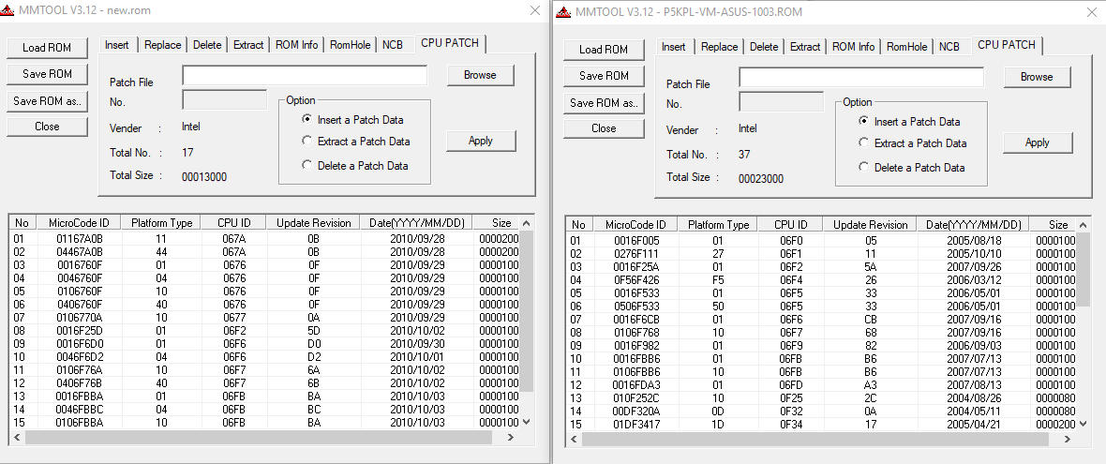This screenshot has width=1106, height=464.
Task: Click scroll up arrow in new.rom microcode list
Action: tap(526, 223)
